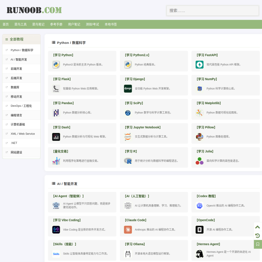262x262 pixels.
Task: Select AI / 智能开发 in sidebar
Action: pyautogui.click(x=21, y=60)
